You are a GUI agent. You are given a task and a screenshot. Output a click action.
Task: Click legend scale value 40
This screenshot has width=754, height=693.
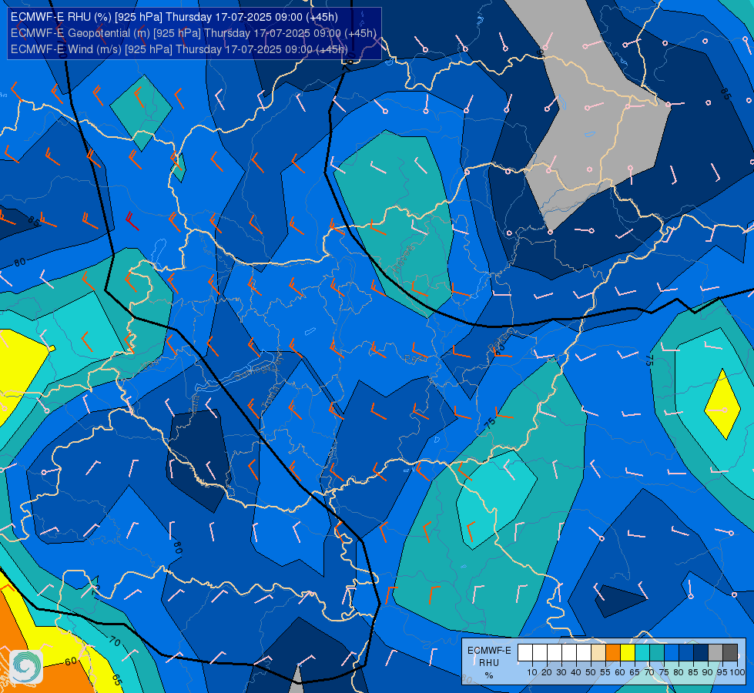576,672
